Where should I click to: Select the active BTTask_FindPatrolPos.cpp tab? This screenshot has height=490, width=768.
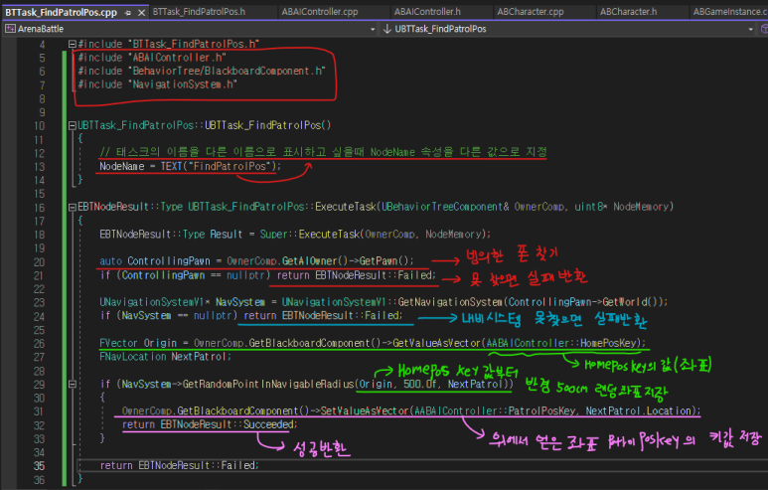pyautogui.click(x=62, y=13)
